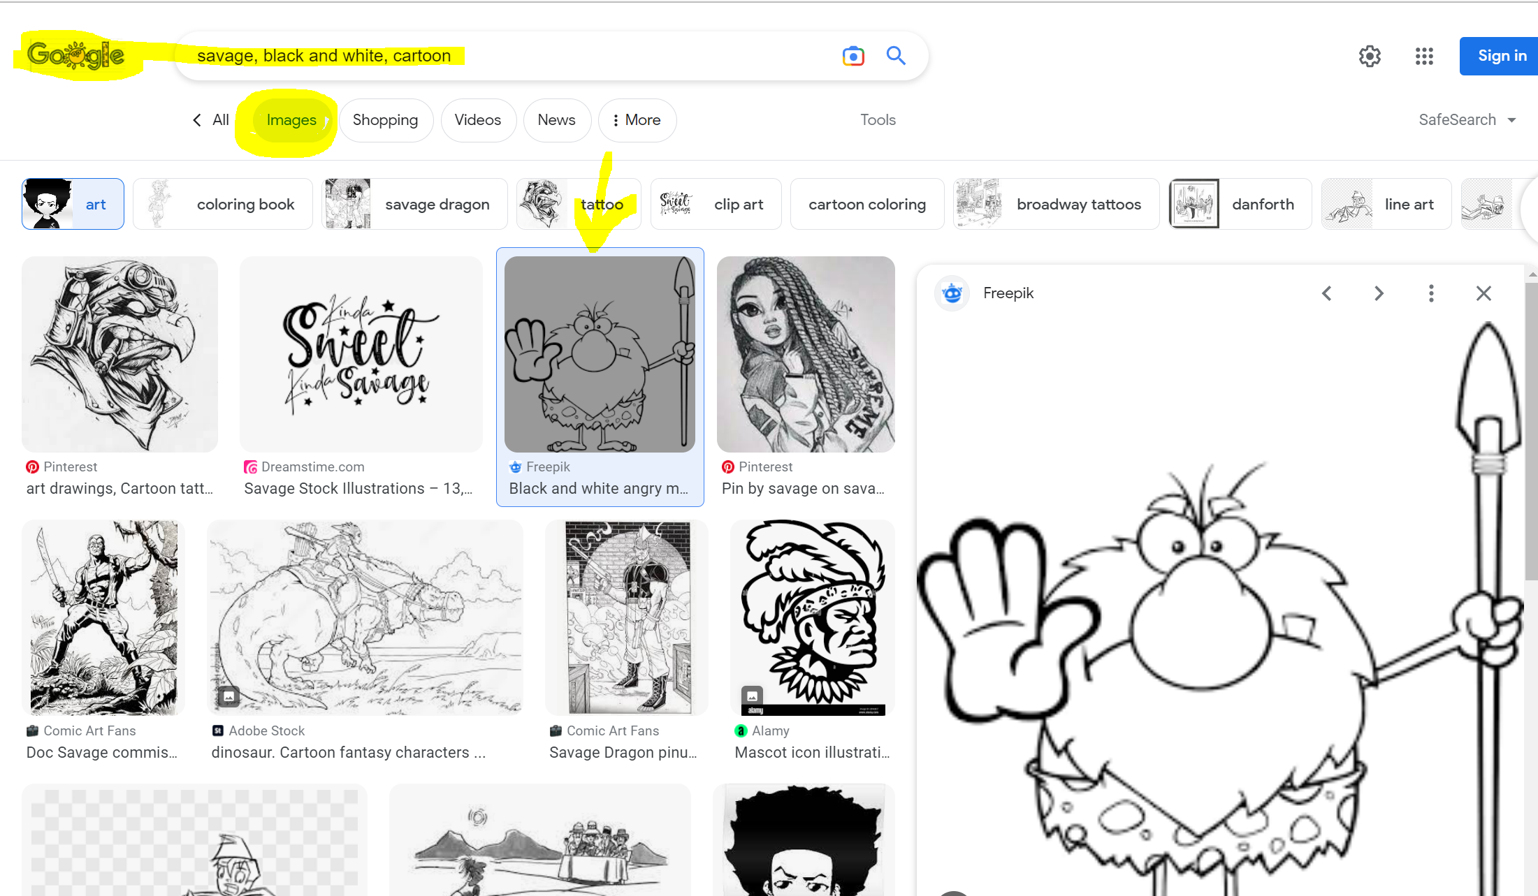Open Google Lens camera search
1538x896 pixels.
[x=853, y=56]
